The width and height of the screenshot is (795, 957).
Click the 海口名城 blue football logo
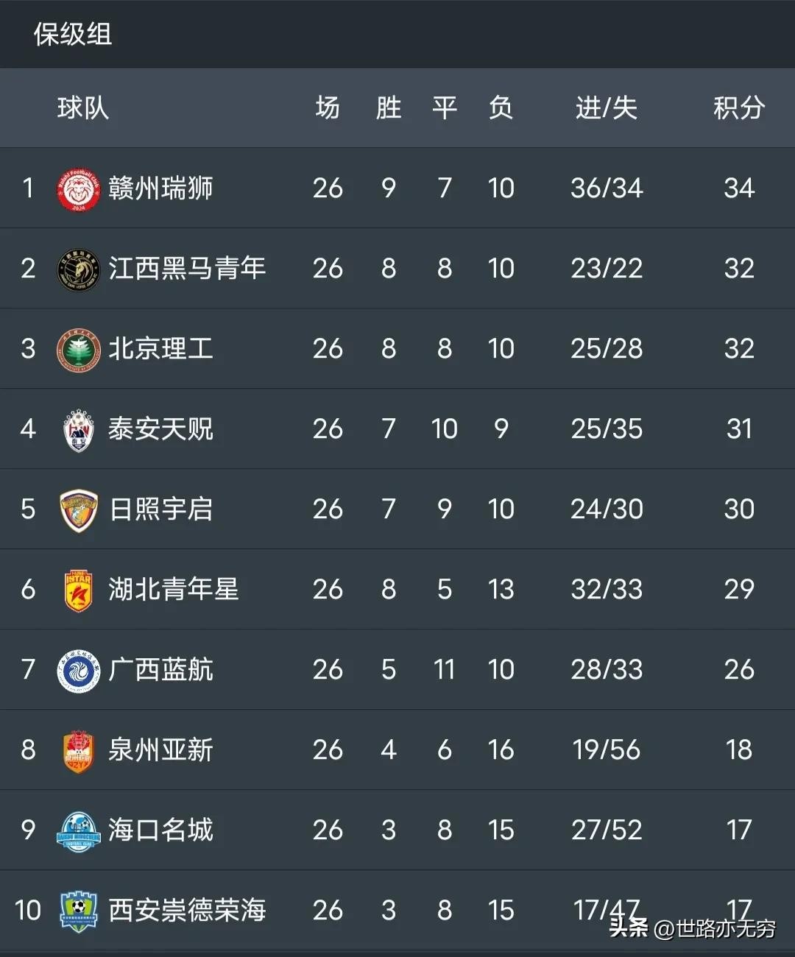pos(78,830)
